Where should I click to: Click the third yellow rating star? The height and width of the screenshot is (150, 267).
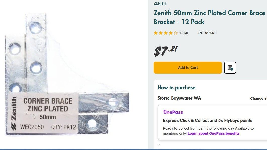tap(165, 33)
